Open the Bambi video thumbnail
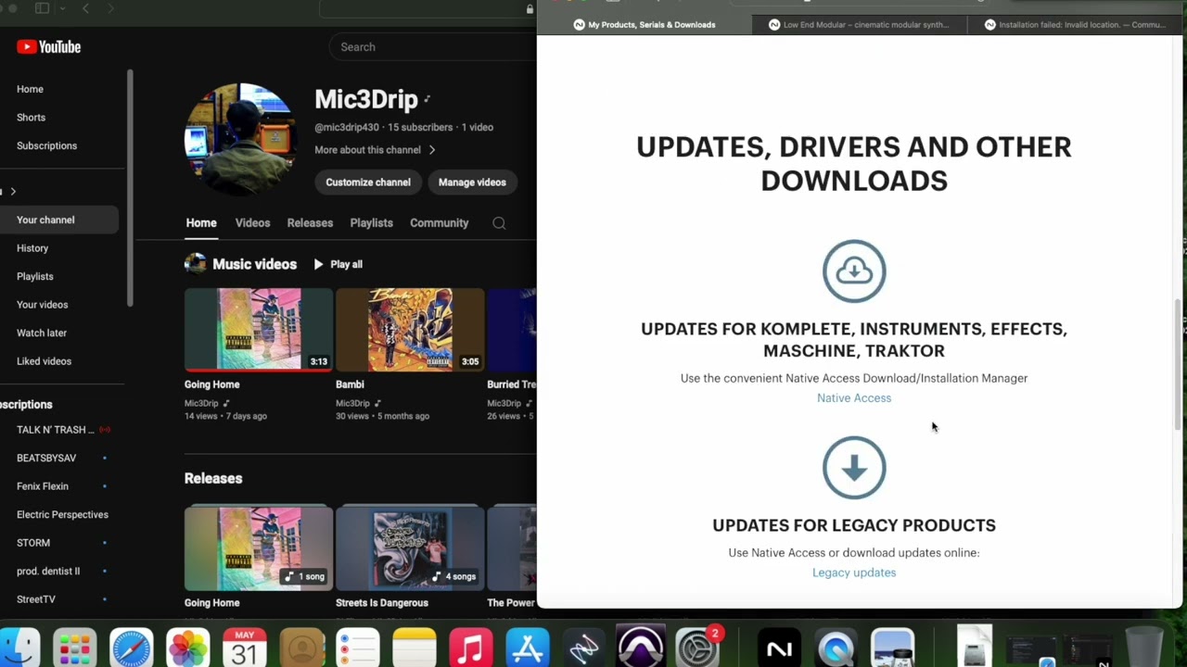Screen dimensions: 1187x667 coord(410,330)
